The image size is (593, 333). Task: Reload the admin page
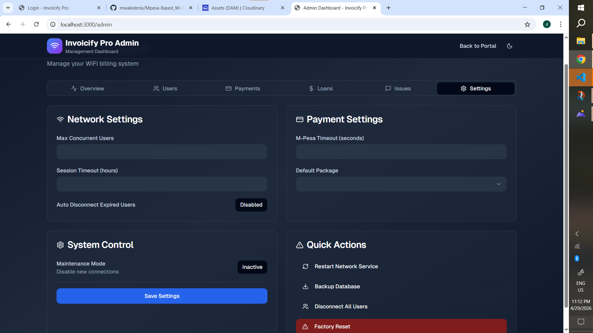pos(36,24)
